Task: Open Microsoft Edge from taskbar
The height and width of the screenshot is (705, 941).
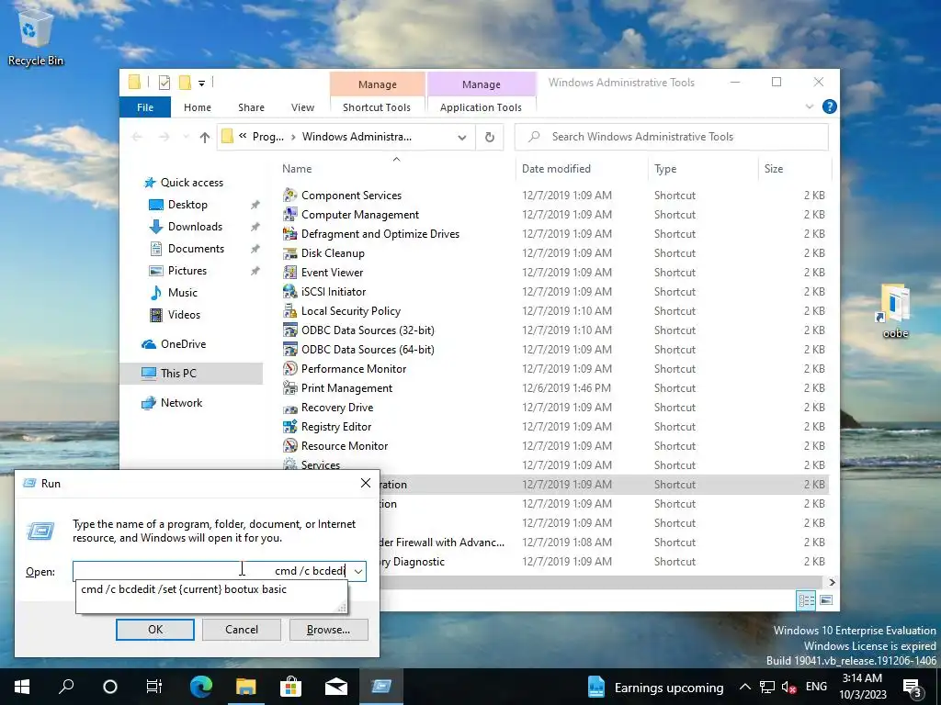Action: (201, 687)
